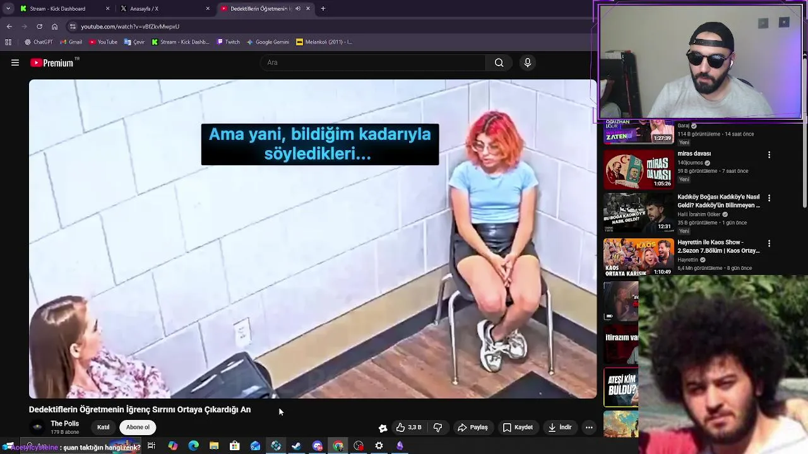
Task: Open more actions three-dot menu under video
Action: coord(589,427)
